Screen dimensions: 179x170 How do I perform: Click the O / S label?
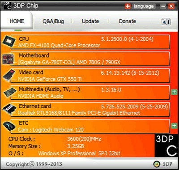16,153
